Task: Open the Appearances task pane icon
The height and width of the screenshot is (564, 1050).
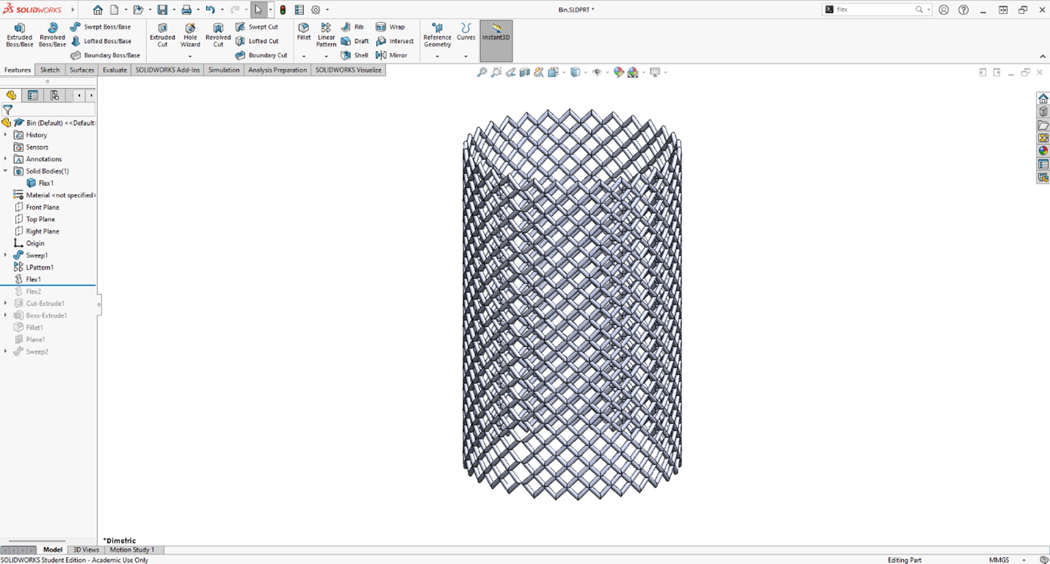Action: click(x=1043, y=151)
